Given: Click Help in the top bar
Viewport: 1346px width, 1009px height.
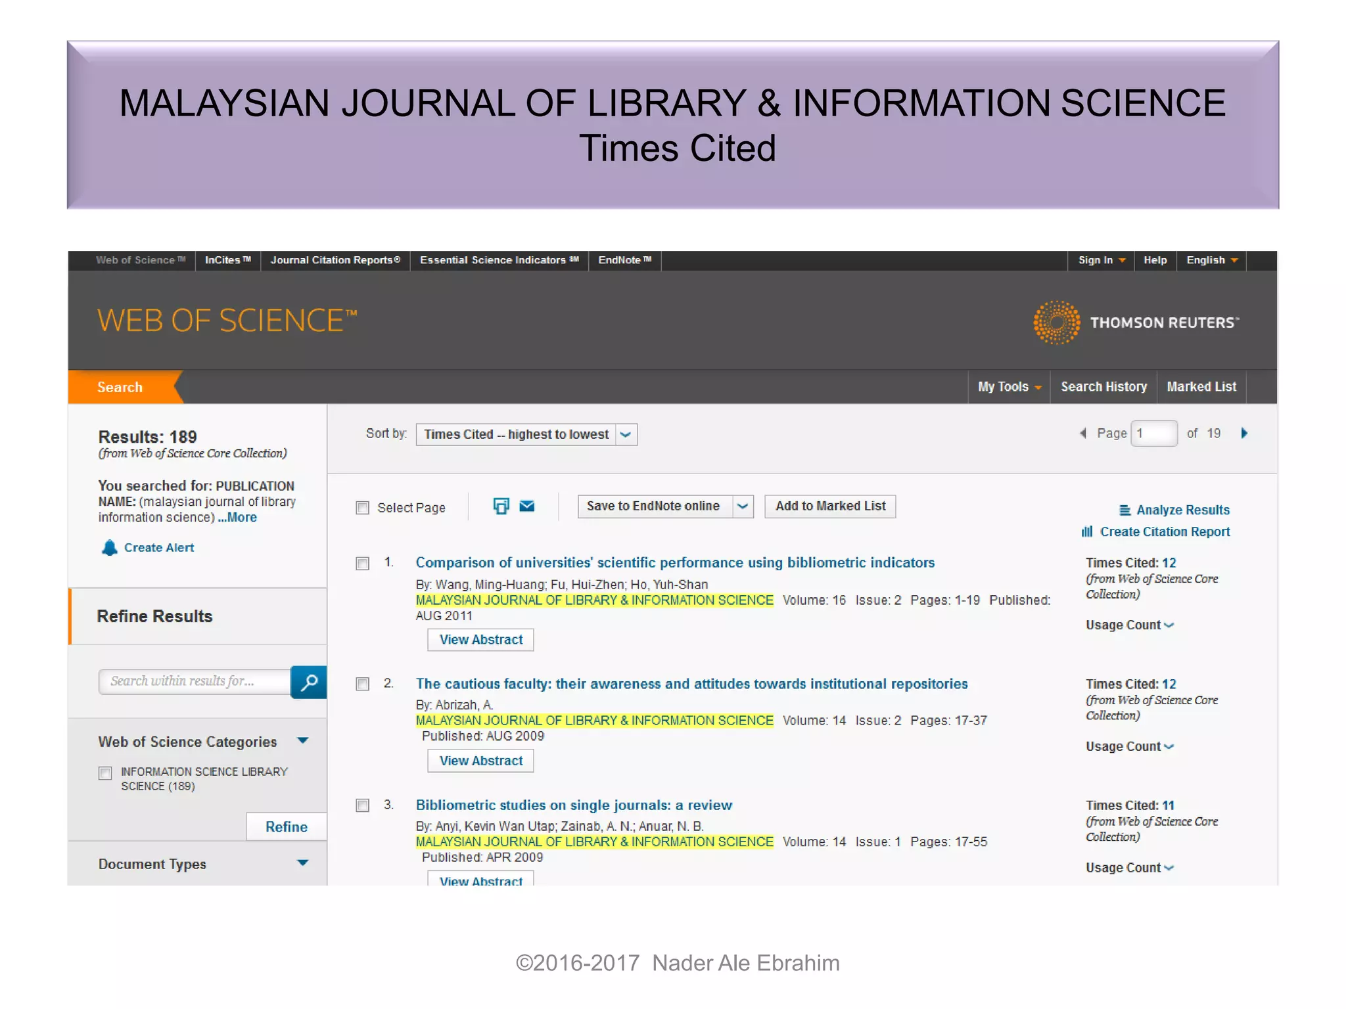Looking at the screenshot, I should 1155,260.
